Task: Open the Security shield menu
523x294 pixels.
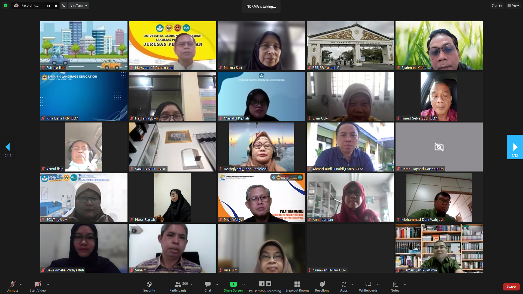Action: (x=149, y=286)
